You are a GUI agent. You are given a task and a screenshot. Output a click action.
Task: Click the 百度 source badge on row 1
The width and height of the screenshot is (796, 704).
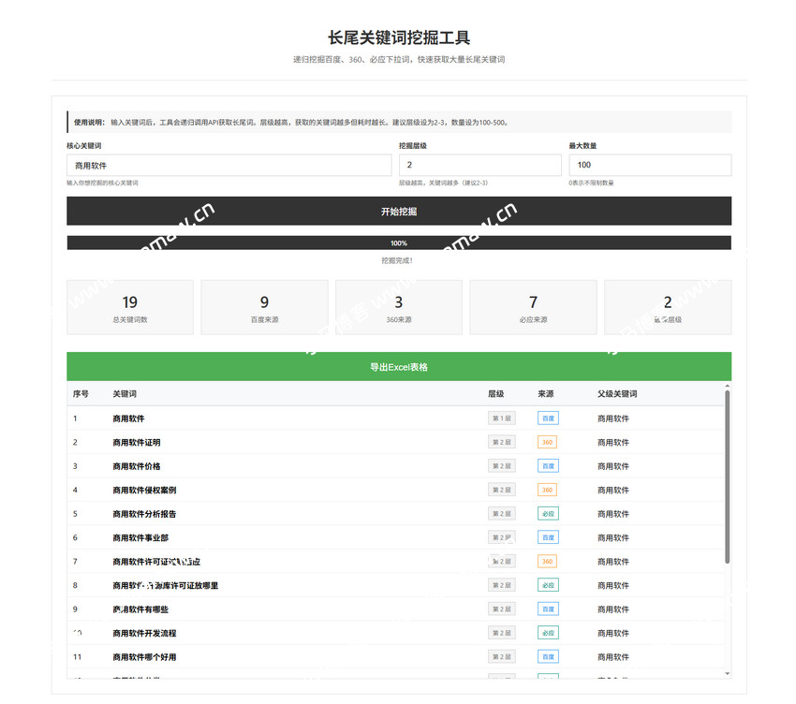click(x=547, y=418)
